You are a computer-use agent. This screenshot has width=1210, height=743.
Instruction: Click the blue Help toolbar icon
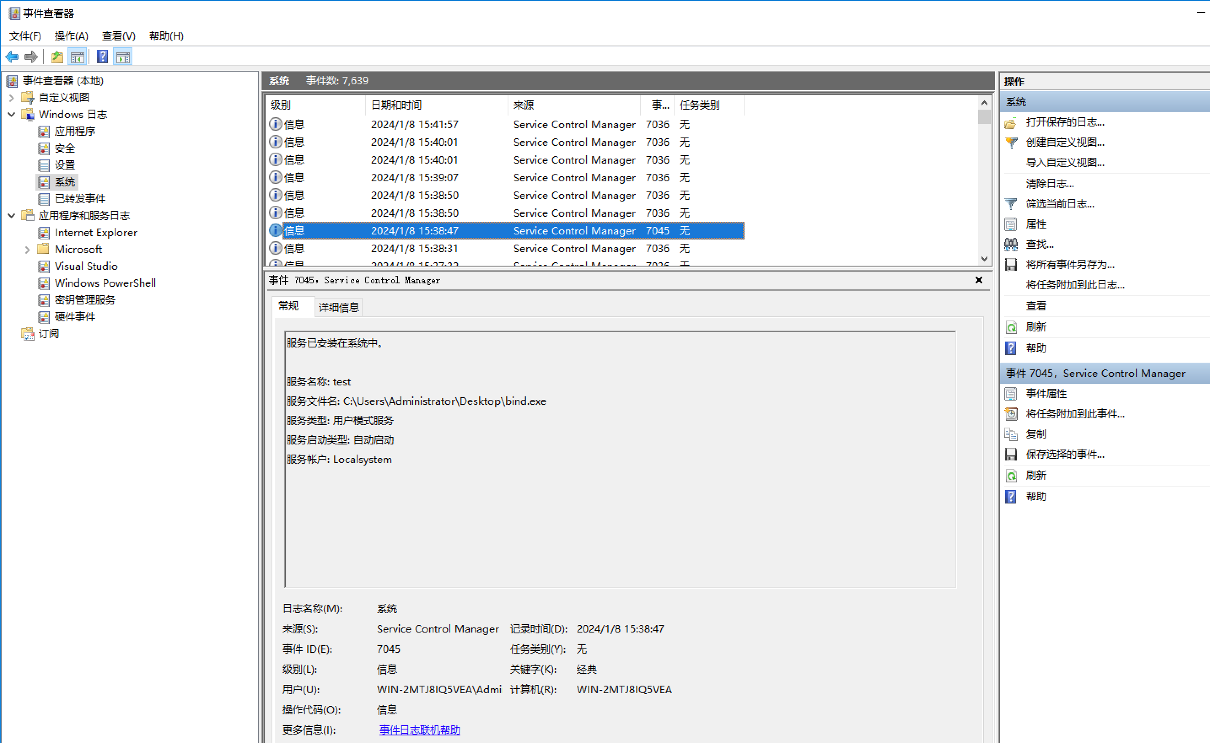(x=102, y=57)
